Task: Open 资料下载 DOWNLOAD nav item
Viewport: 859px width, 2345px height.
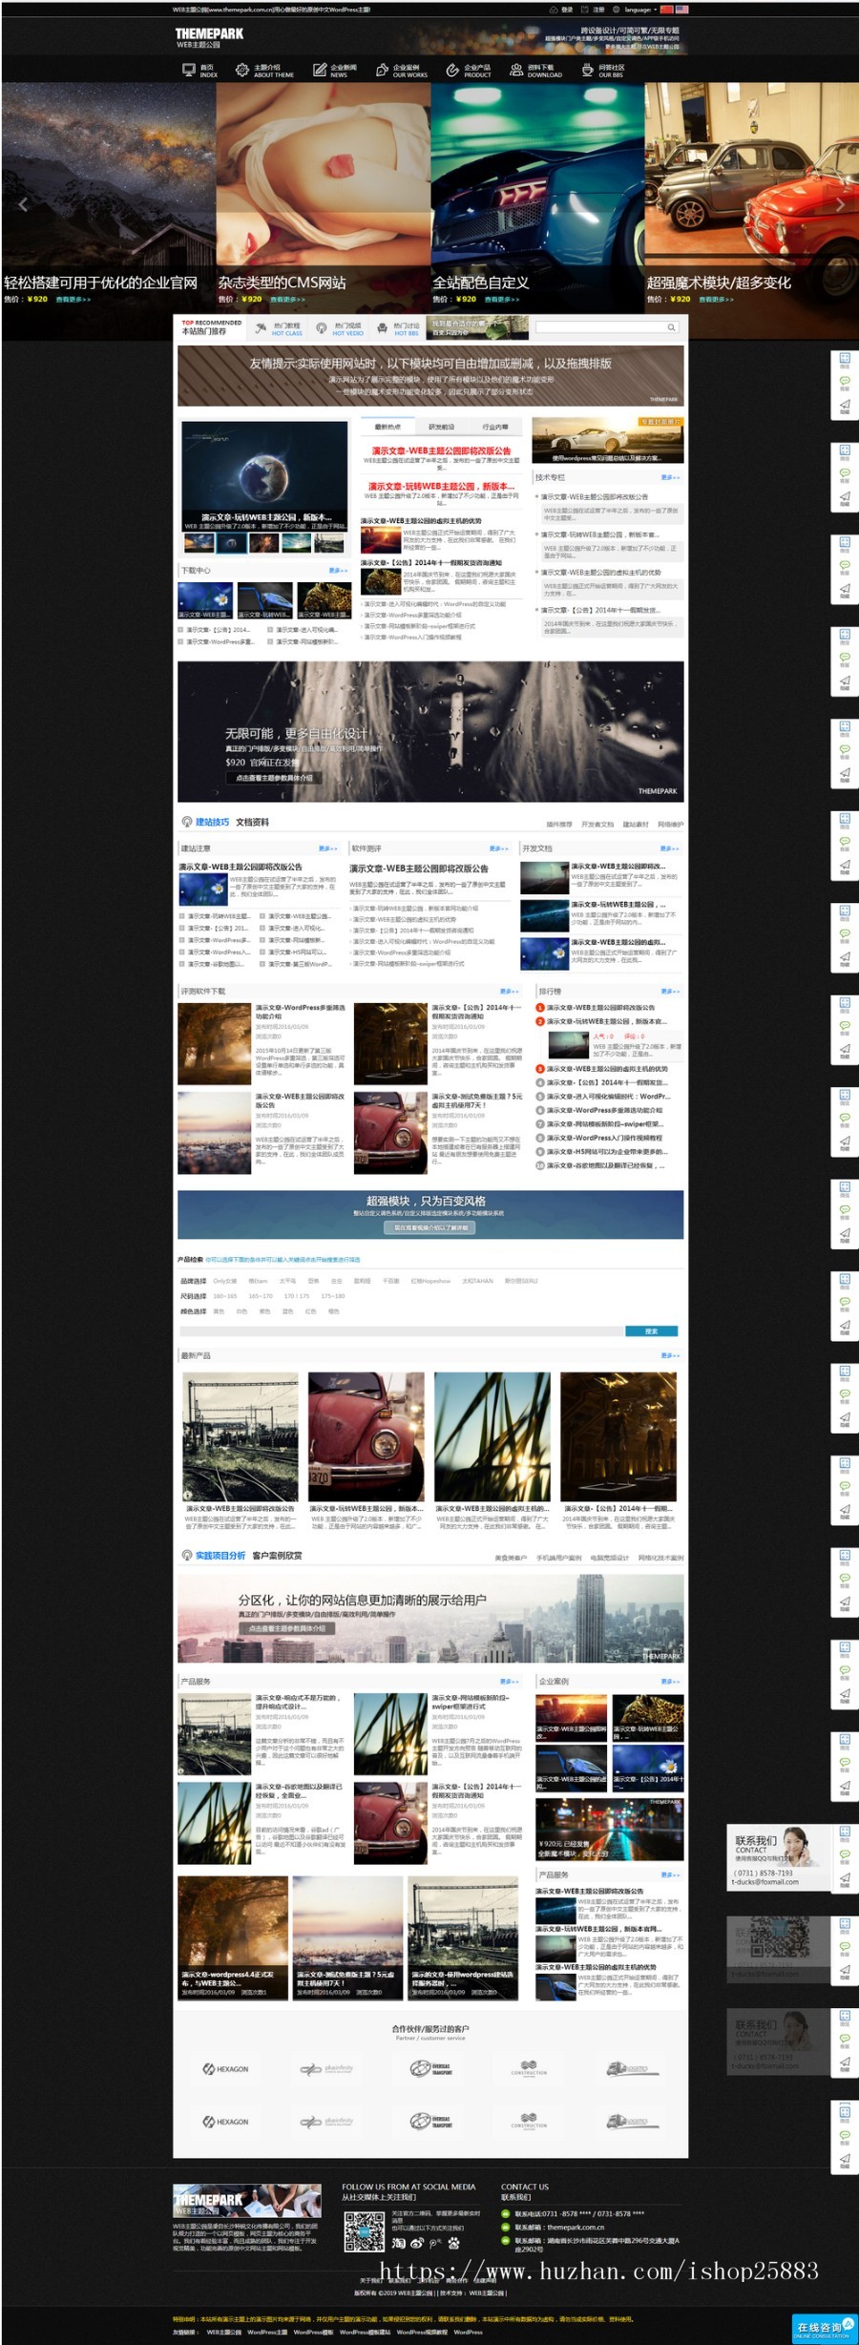Action: (x=535, y=71)
